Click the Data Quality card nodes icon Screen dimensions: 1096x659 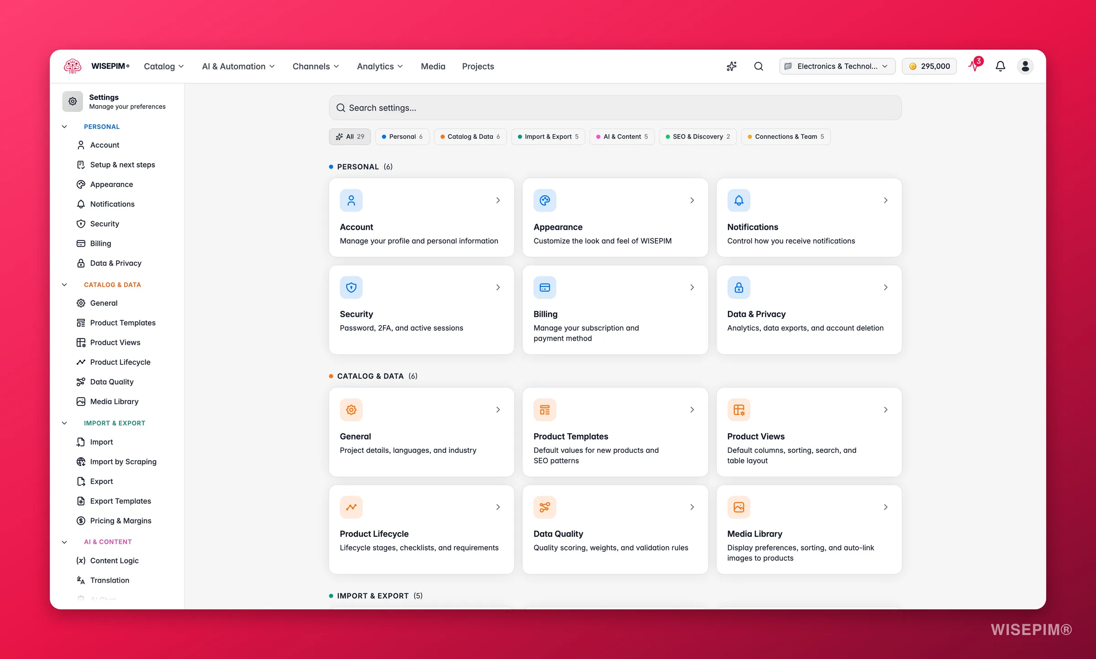[x=545, y=507]
